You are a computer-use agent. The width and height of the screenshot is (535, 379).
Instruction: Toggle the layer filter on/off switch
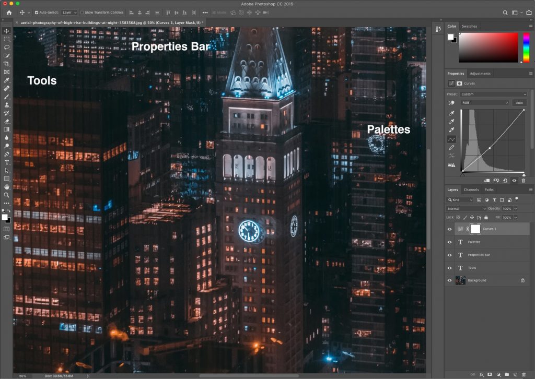(x=517, y=198)
